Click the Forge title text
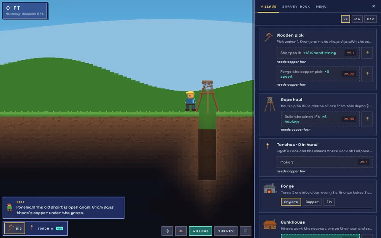The image size is (381, 238). pos(287,186)
